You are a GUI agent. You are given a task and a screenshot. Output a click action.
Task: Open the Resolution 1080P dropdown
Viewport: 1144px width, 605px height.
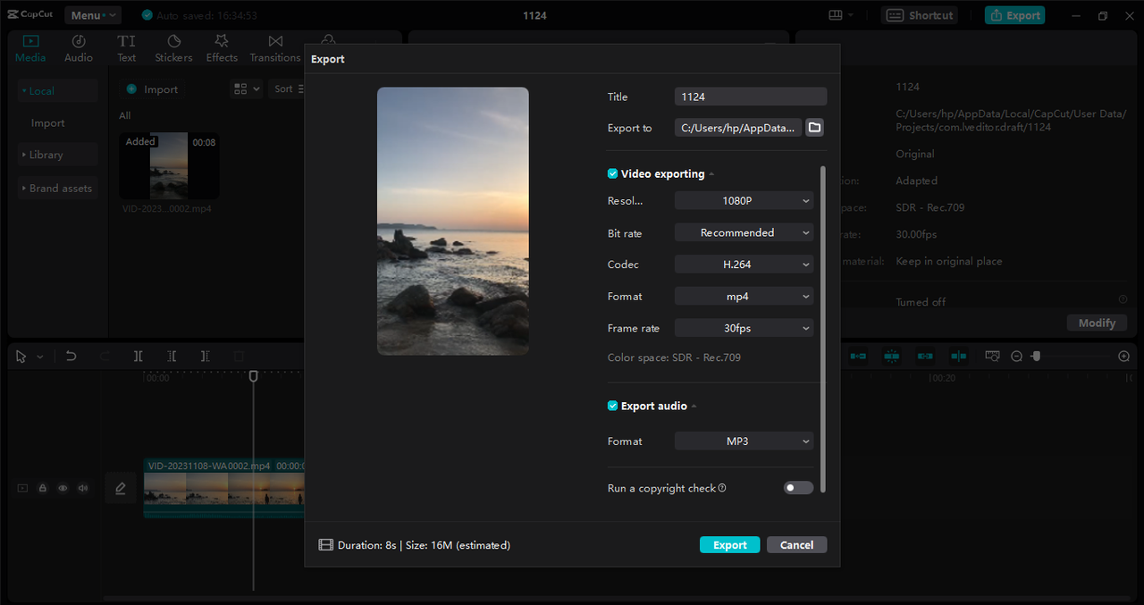click(x=744, y=201)
